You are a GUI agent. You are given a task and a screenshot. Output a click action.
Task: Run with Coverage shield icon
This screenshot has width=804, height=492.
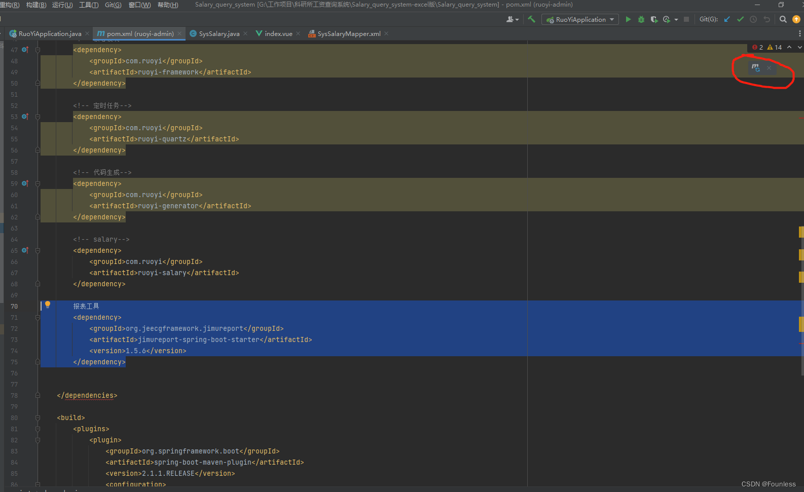[654, 19]
